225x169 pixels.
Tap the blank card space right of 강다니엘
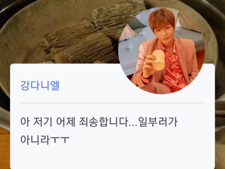coord(89,85)
